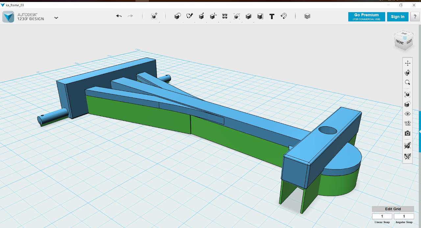Toggle grid visibility in navigation bar
The image size is (421, 228).
408,123
